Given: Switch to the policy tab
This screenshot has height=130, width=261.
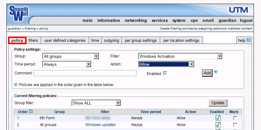Looking at the screenshot, I should [17, 41].
